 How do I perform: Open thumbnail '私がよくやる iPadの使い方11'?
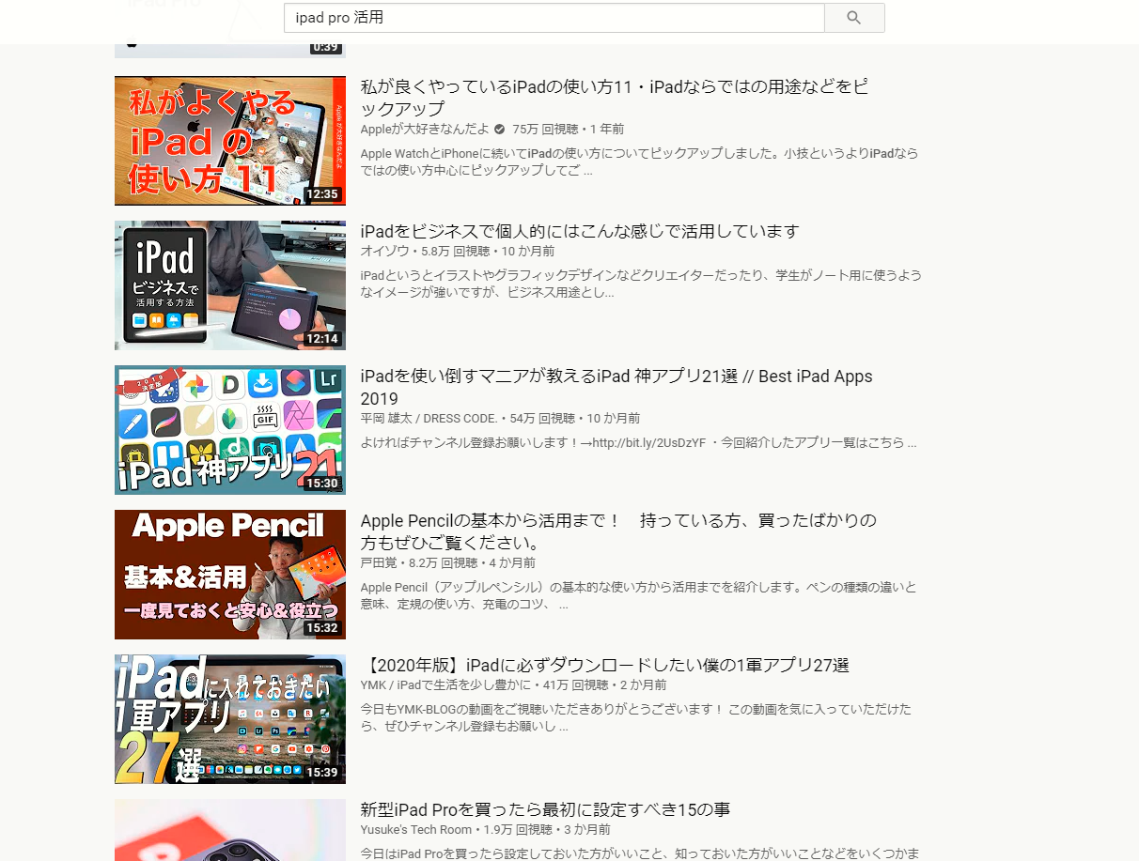(x=230, y=141)
